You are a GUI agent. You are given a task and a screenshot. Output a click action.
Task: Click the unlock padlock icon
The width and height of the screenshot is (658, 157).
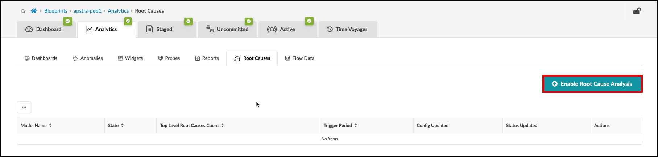[x=637, y=11]
